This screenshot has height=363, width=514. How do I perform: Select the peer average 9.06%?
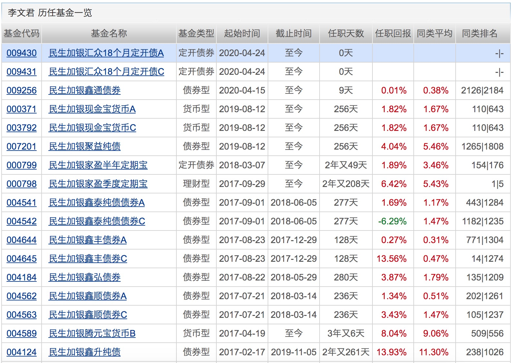click(436, 333)
